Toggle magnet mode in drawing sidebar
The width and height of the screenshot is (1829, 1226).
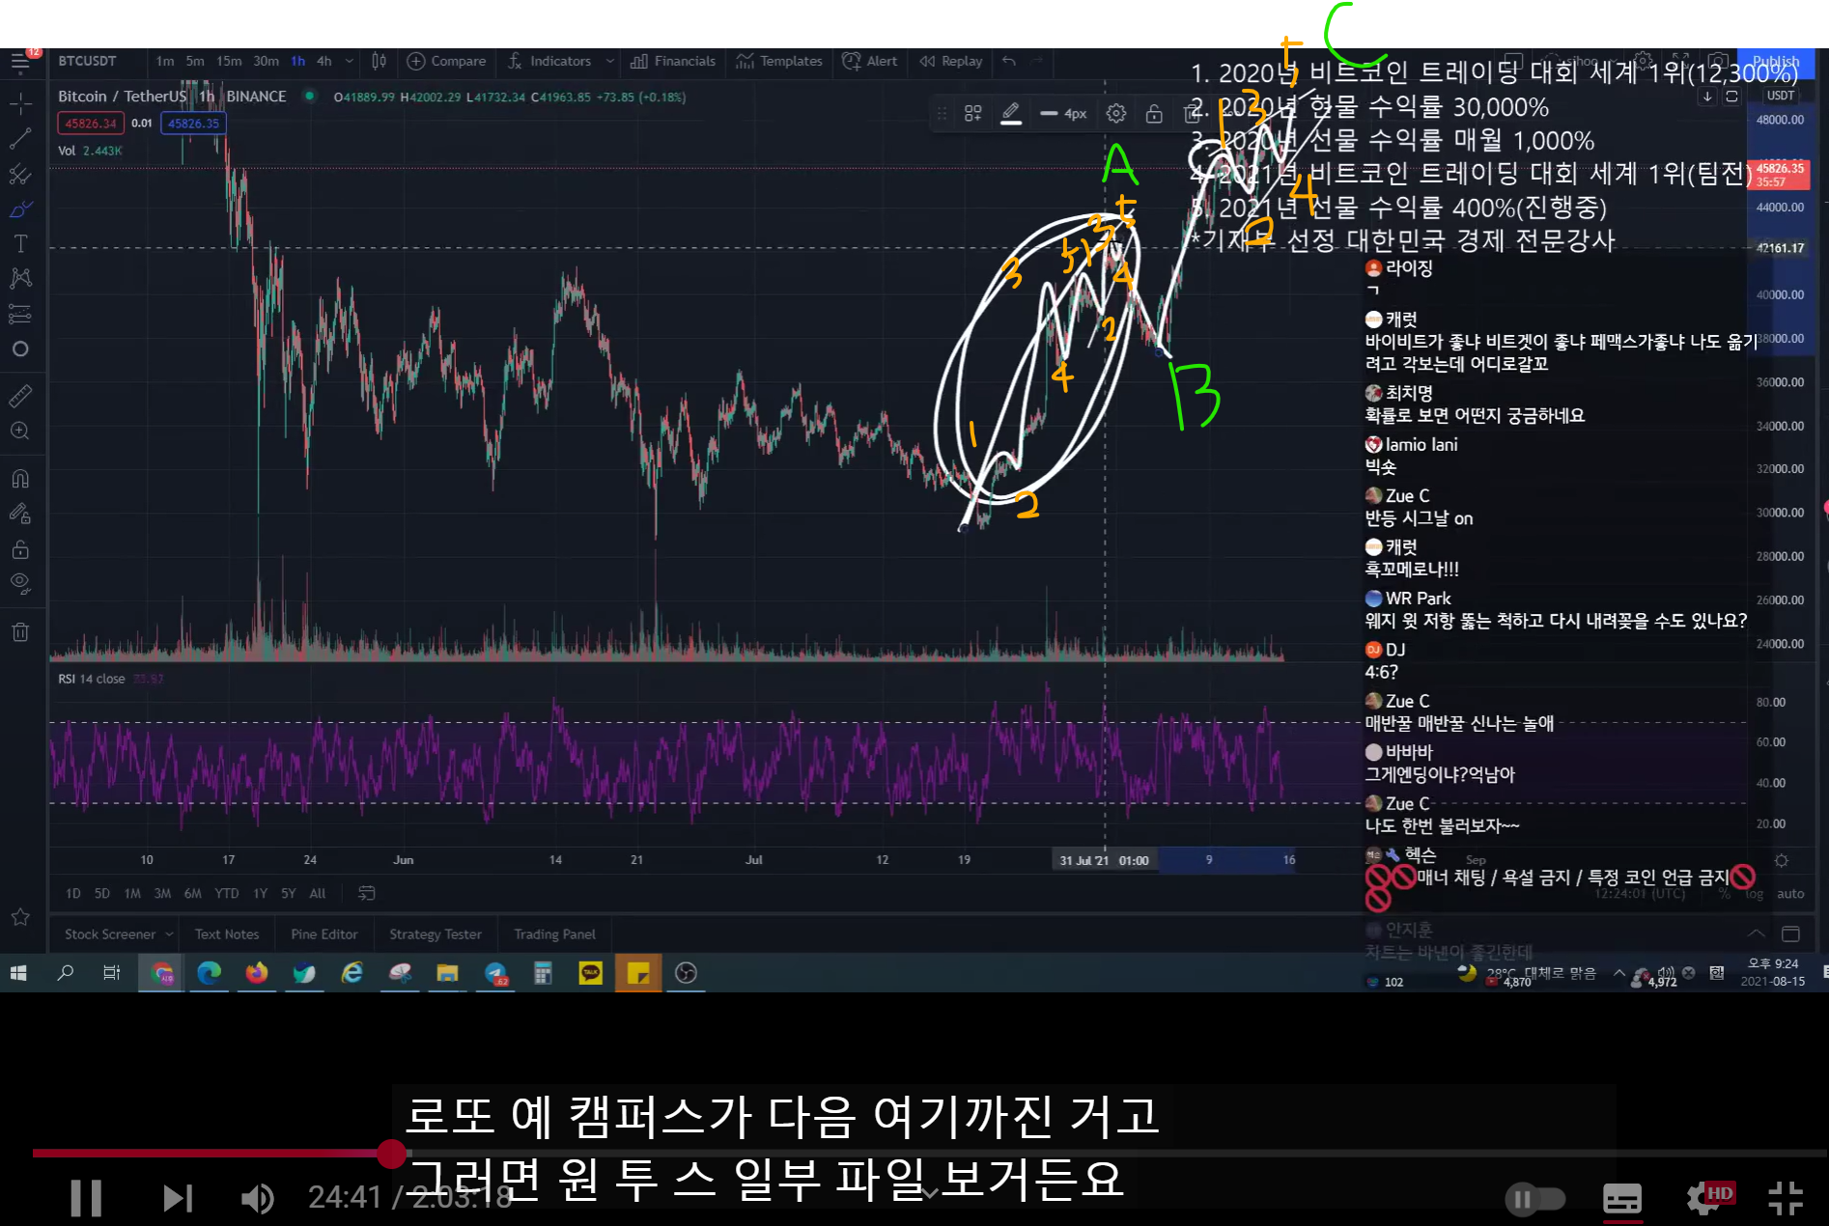coord(20,479)
